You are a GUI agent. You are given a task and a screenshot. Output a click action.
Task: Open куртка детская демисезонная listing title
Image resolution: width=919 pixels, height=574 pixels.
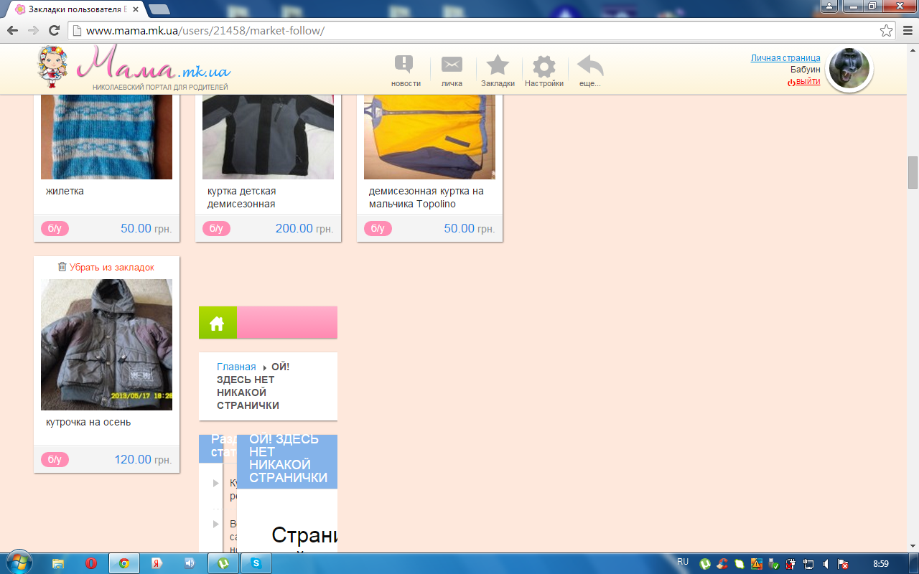pyautogui.click(x=242, y=197)
